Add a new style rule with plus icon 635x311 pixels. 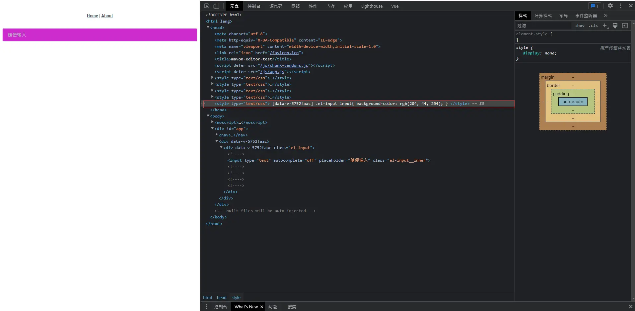tap(604, 26)
